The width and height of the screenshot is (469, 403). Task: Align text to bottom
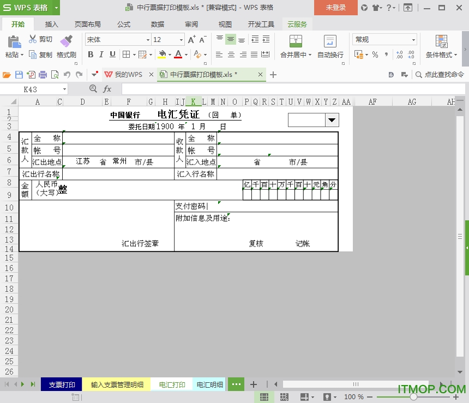pos(242,39)
